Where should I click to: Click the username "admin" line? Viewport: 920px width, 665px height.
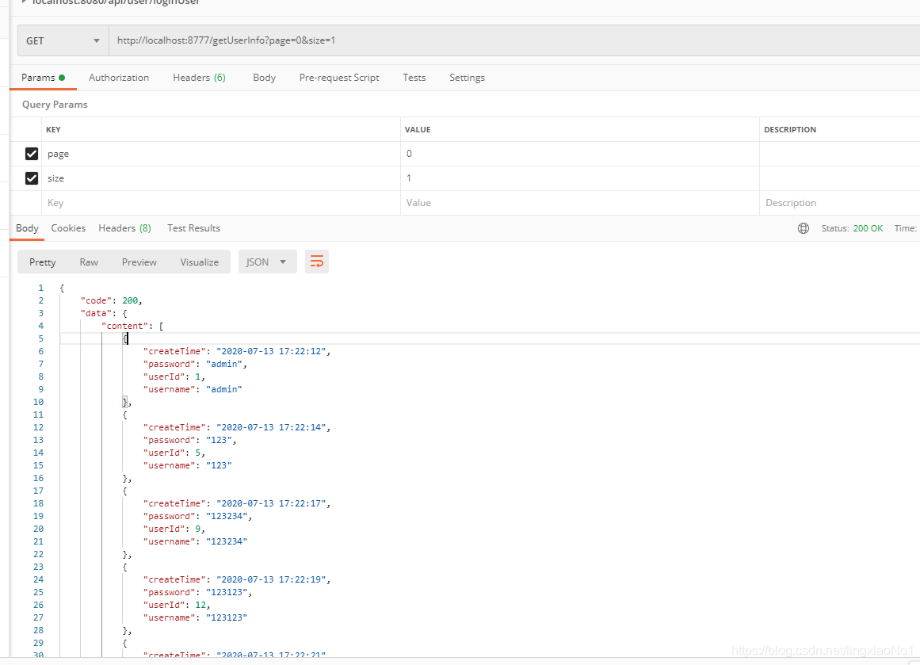(x=193, y=389)
